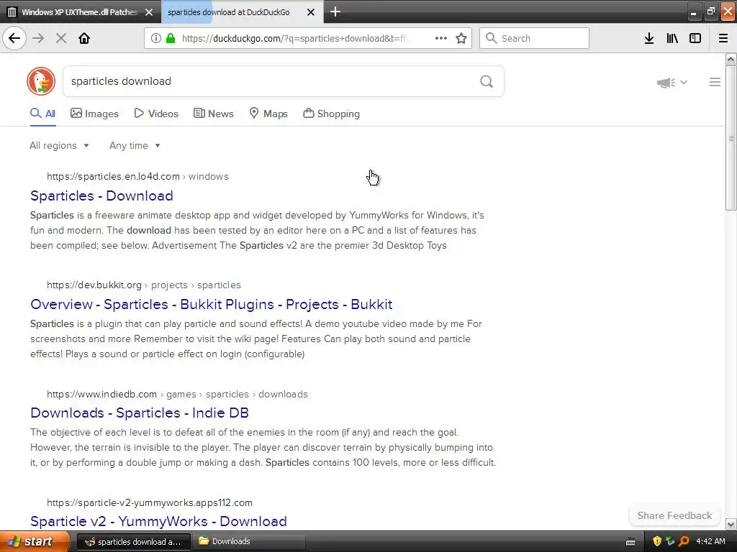
Task: Open the Firefox home page
Action: click(84, 38)
